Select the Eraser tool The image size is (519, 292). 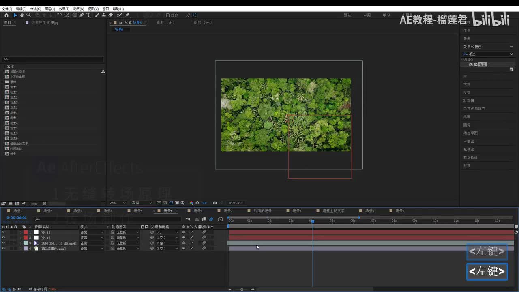(111, 15)
